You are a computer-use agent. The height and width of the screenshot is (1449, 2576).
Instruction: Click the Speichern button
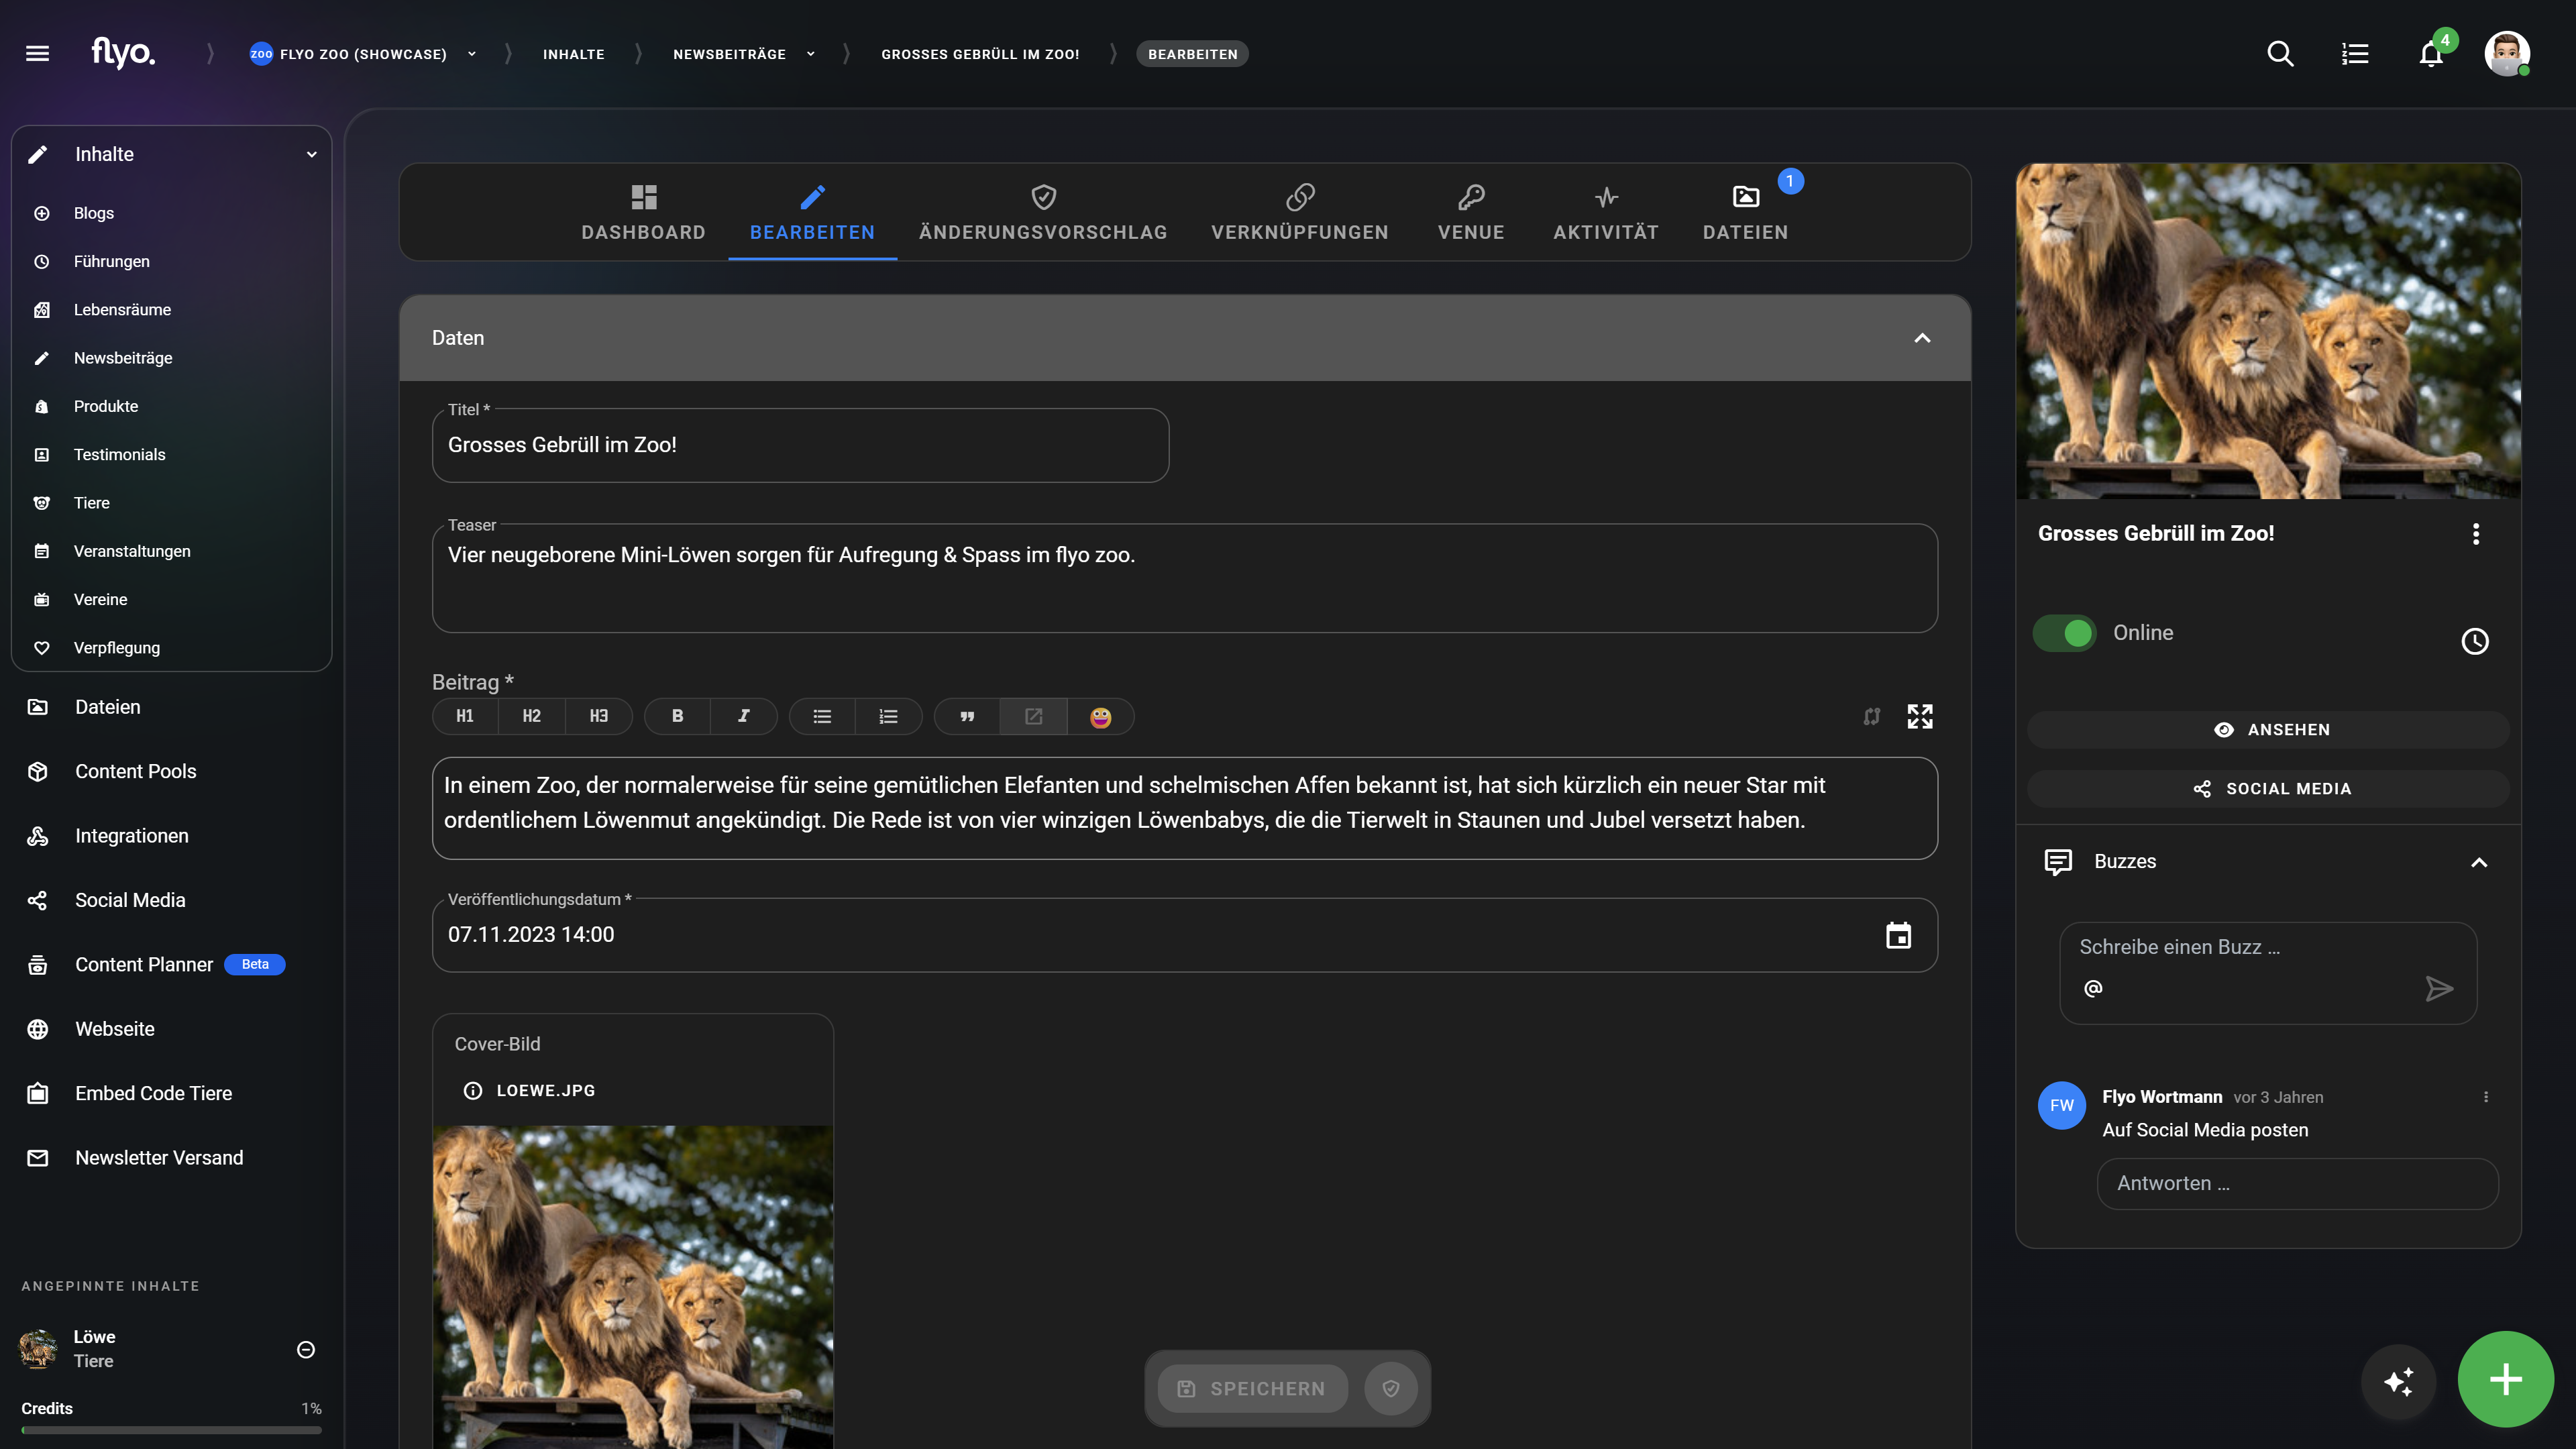1252,1388
